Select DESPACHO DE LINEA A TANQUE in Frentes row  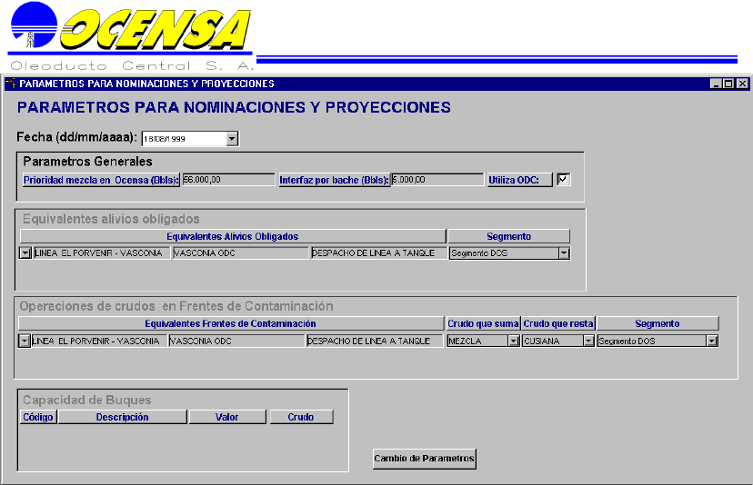coord(375,341)
